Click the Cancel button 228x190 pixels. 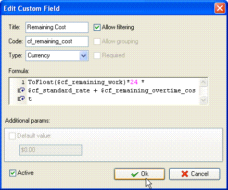195,174
